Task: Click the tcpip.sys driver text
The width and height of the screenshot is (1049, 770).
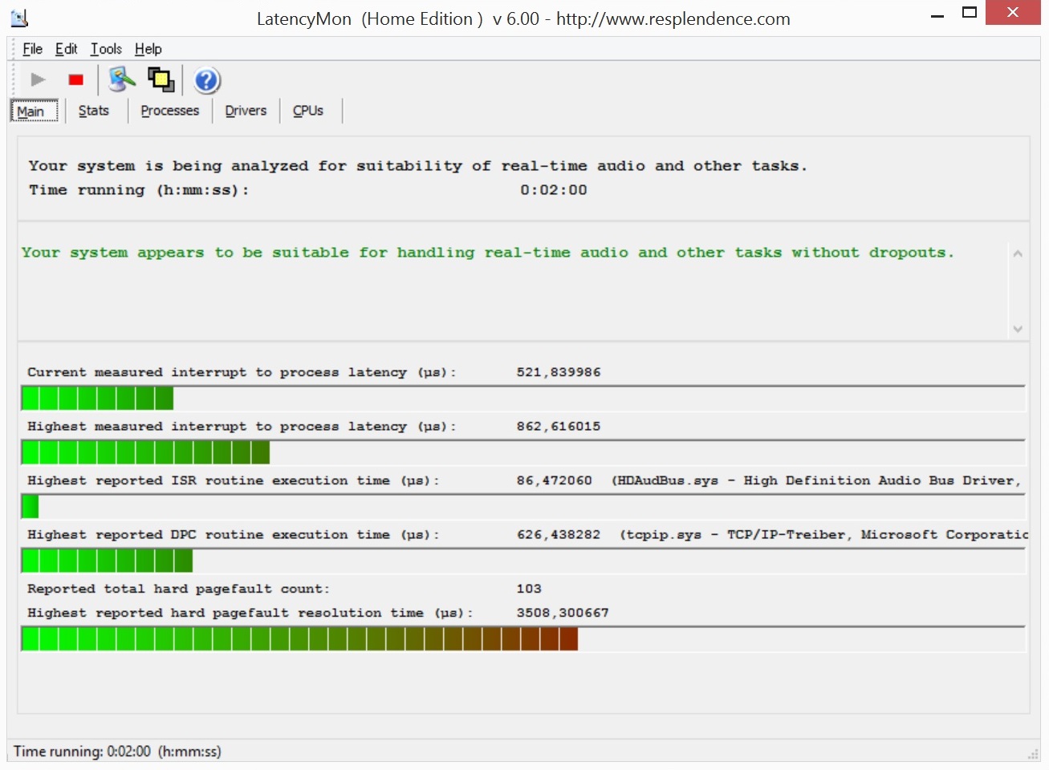Action: (x=823, y=534)
